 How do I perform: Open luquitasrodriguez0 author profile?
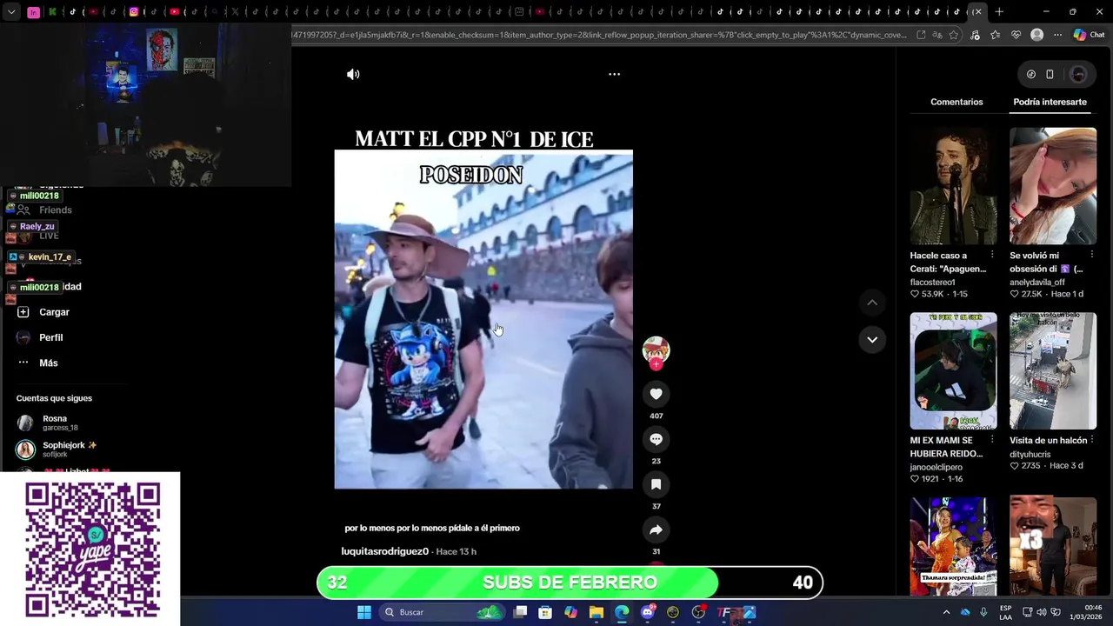[x=384, y=551]
